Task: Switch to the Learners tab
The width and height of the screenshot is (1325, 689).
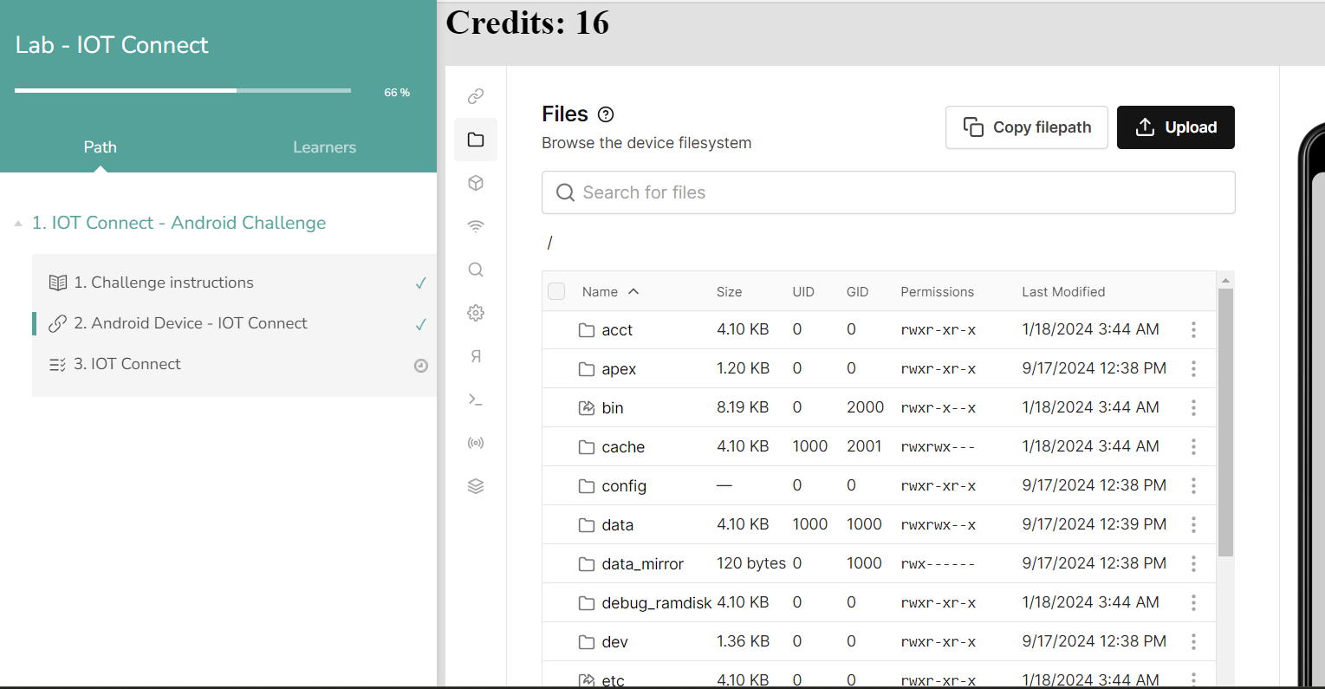Action: 324,147
